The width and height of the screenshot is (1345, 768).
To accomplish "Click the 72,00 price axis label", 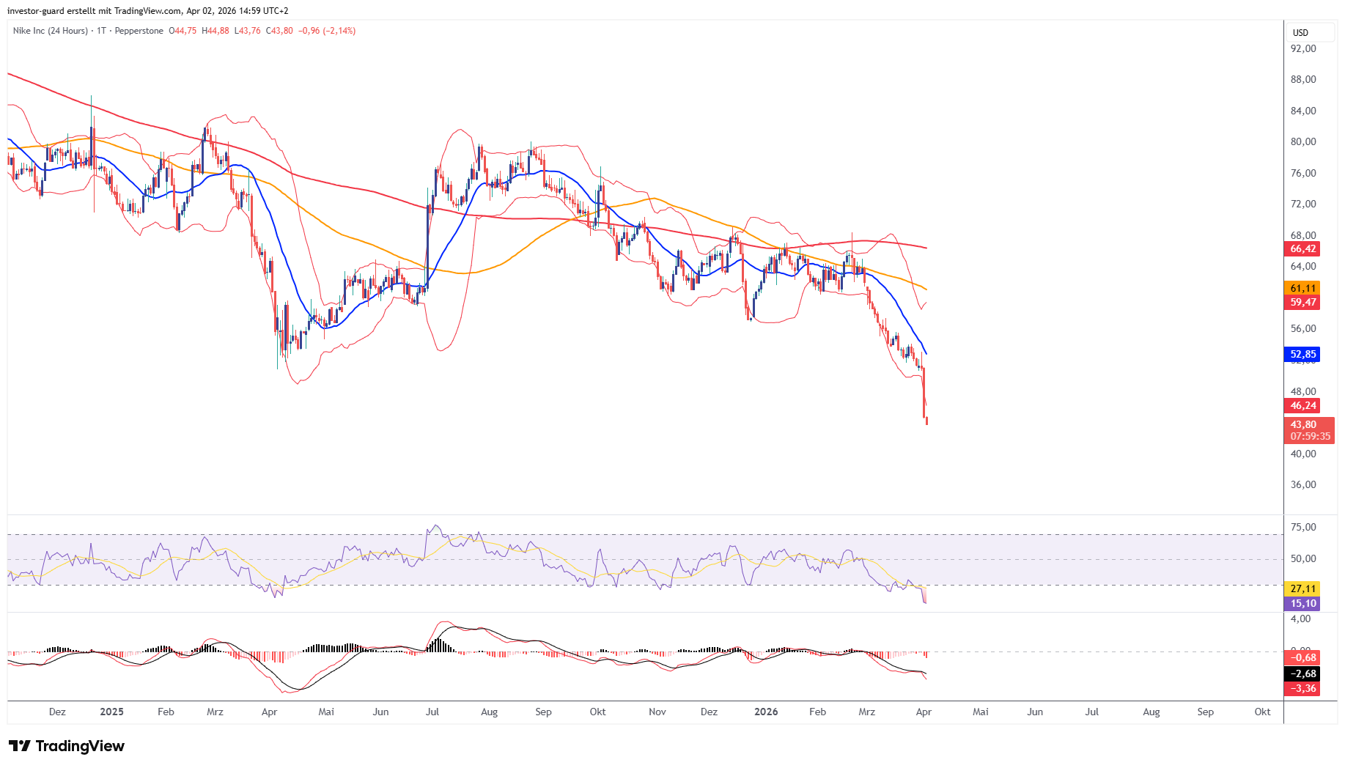I will [x=1303, y=204].
